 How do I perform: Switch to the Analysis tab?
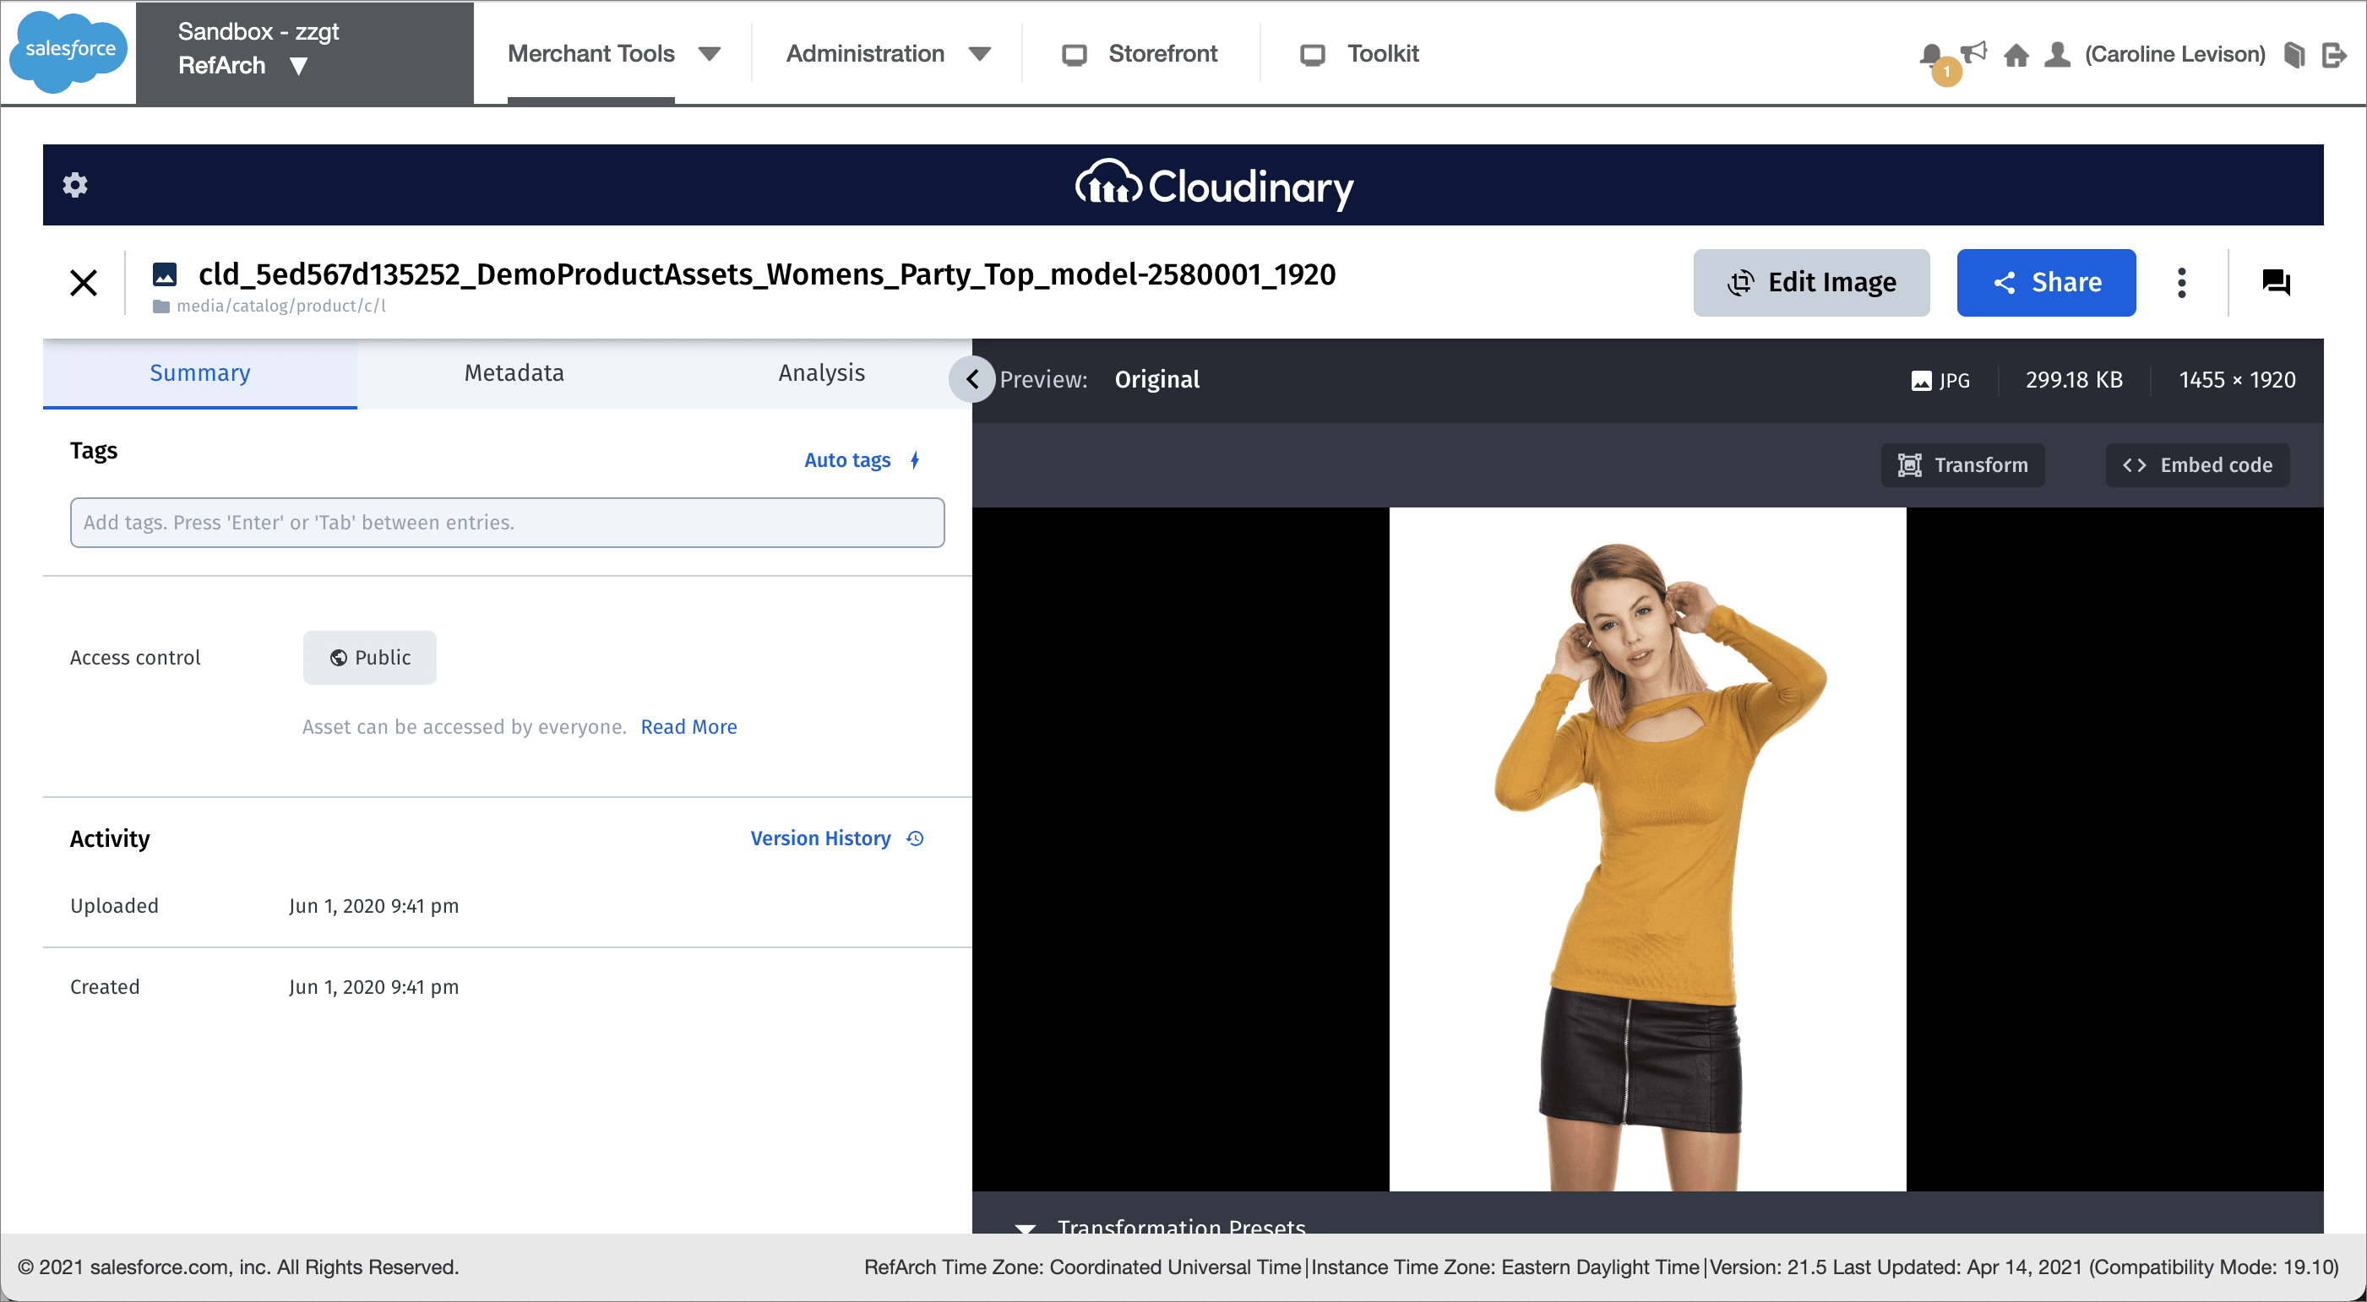820,373
